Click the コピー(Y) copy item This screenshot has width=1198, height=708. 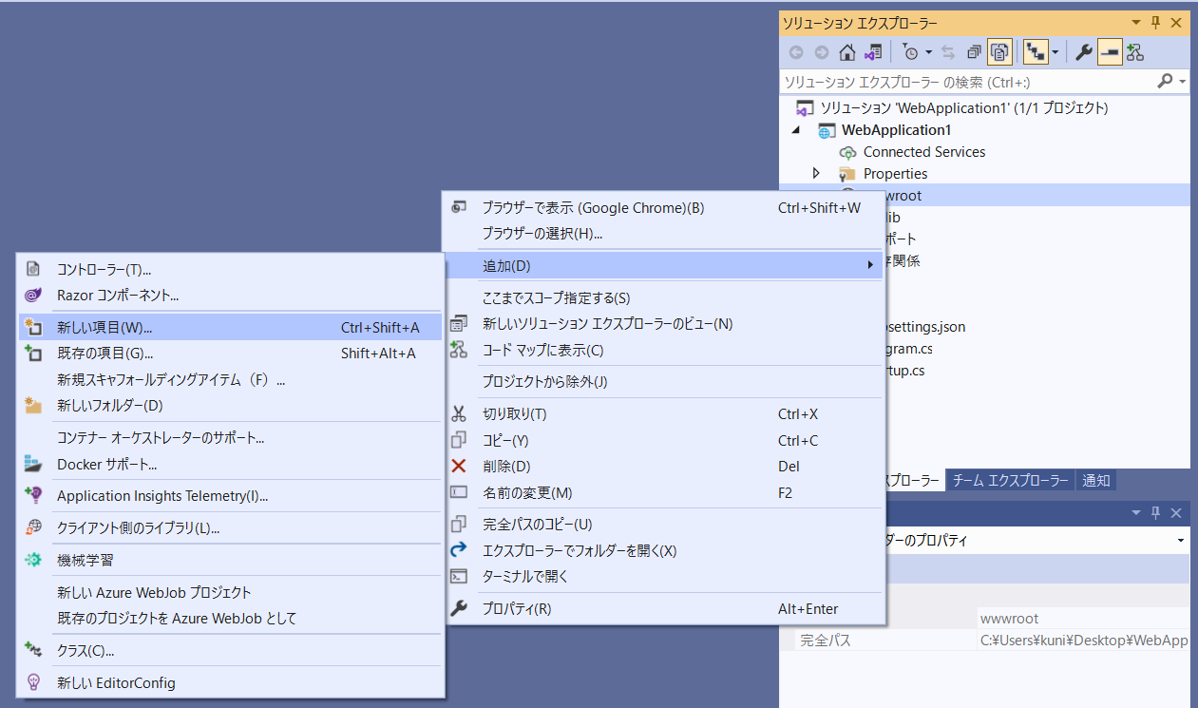click(663, 441)
